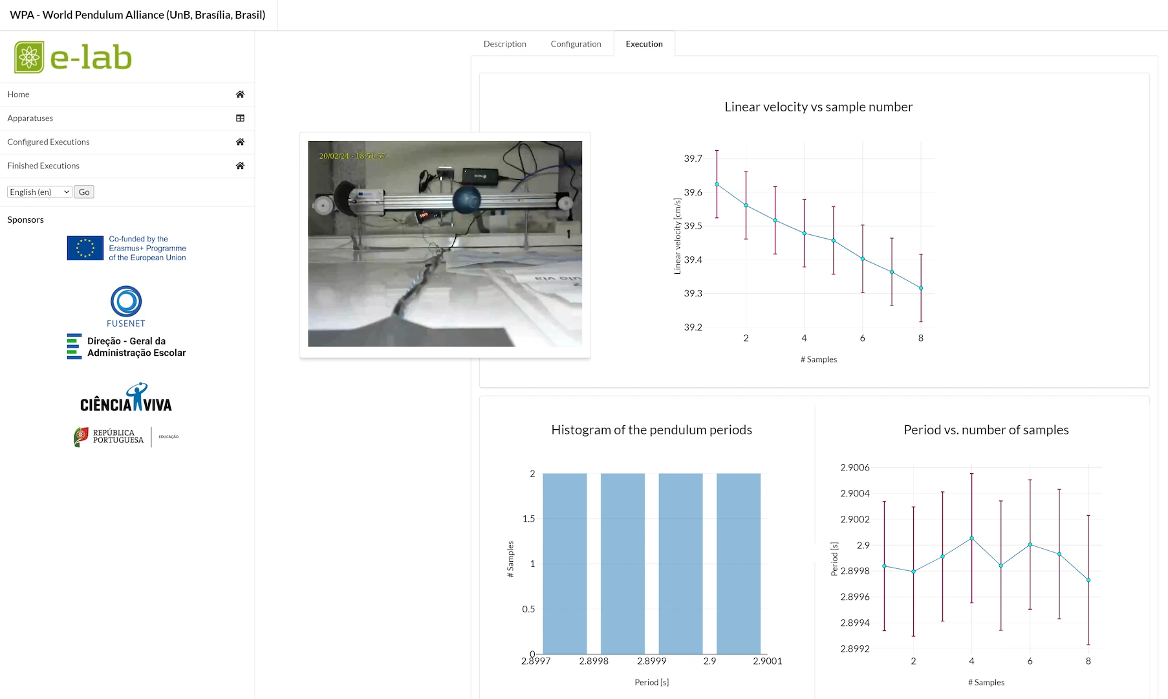Click the Home icon in sidebar

click(240, 94)
